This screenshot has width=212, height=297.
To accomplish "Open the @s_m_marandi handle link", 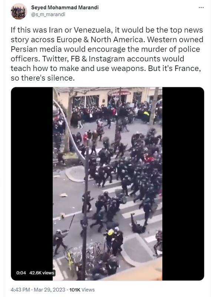I will pyautogui.click(x=48, y=14).
